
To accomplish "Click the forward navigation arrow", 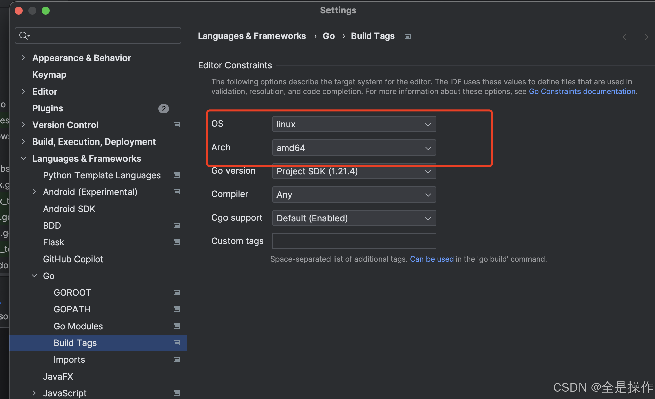I will 644,37.
